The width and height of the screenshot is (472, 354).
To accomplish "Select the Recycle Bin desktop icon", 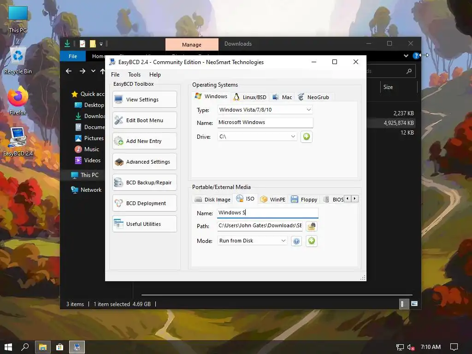I will pos(18,60).
